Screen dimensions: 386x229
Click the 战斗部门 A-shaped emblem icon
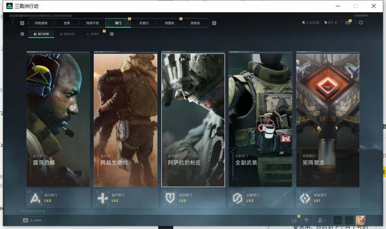click(35, 198)
